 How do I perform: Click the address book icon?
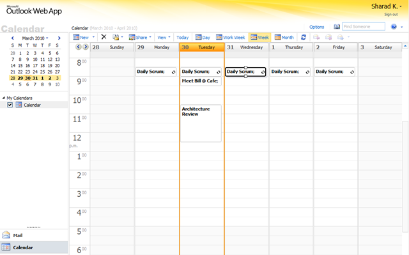pos(337,27)
